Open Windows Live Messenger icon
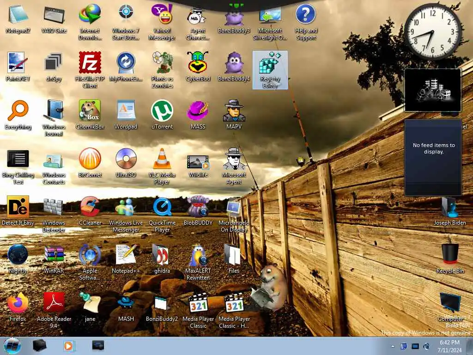Screen dimensions: 473x355 (126, 214)
